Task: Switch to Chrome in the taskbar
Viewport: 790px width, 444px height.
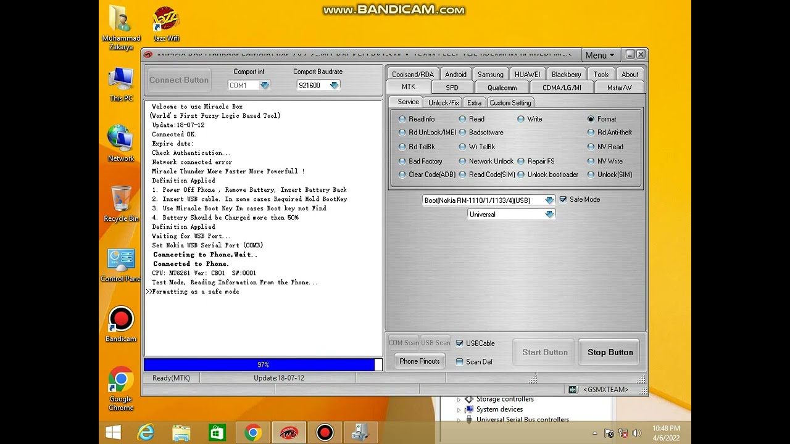Action: pyautogui.click(x=253, y=432)
